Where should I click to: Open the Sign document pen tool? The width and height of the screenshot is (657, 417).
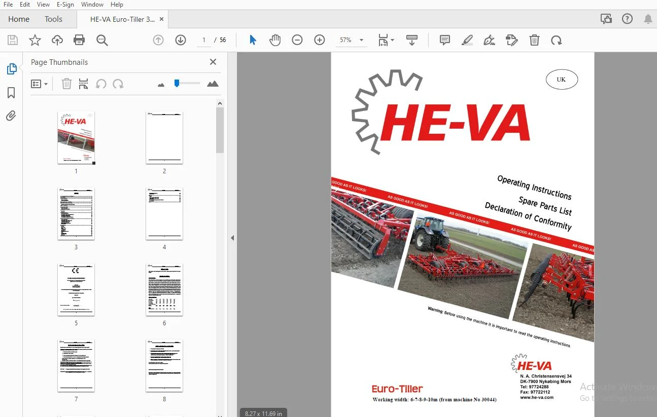490,40
